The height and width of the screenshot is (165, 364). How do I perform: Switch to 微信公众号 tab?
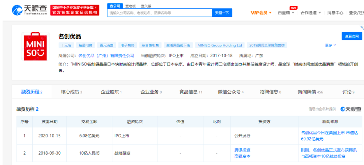point(231,92)
